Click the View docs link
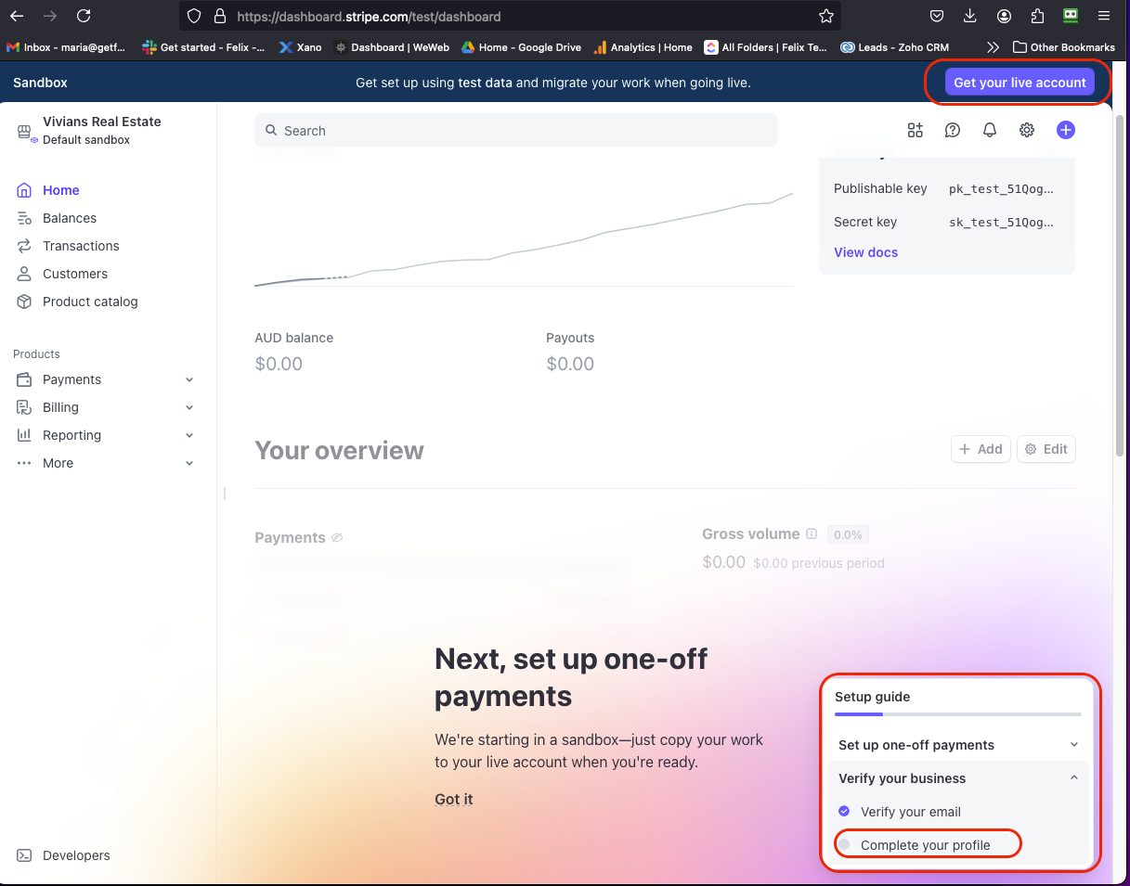The height and width of the screenshot is (886, 1130). [x=865, y=252]
